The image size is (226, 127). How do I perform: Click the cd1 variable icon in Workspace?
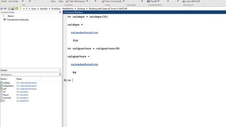pos(1,89)
